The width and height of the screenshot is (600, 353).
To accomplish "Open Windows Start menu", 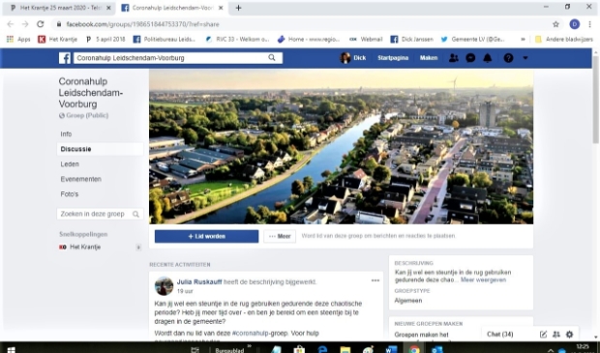I will (11, 350).
